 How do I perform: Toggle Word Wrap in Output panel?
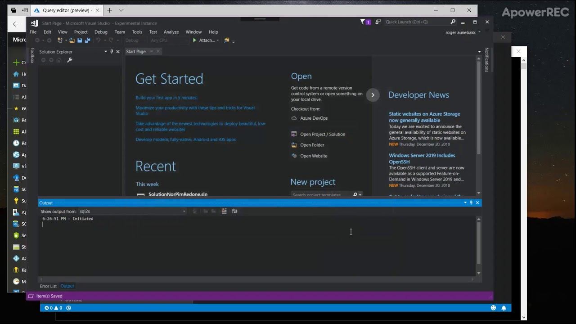(x=234, y=211)
